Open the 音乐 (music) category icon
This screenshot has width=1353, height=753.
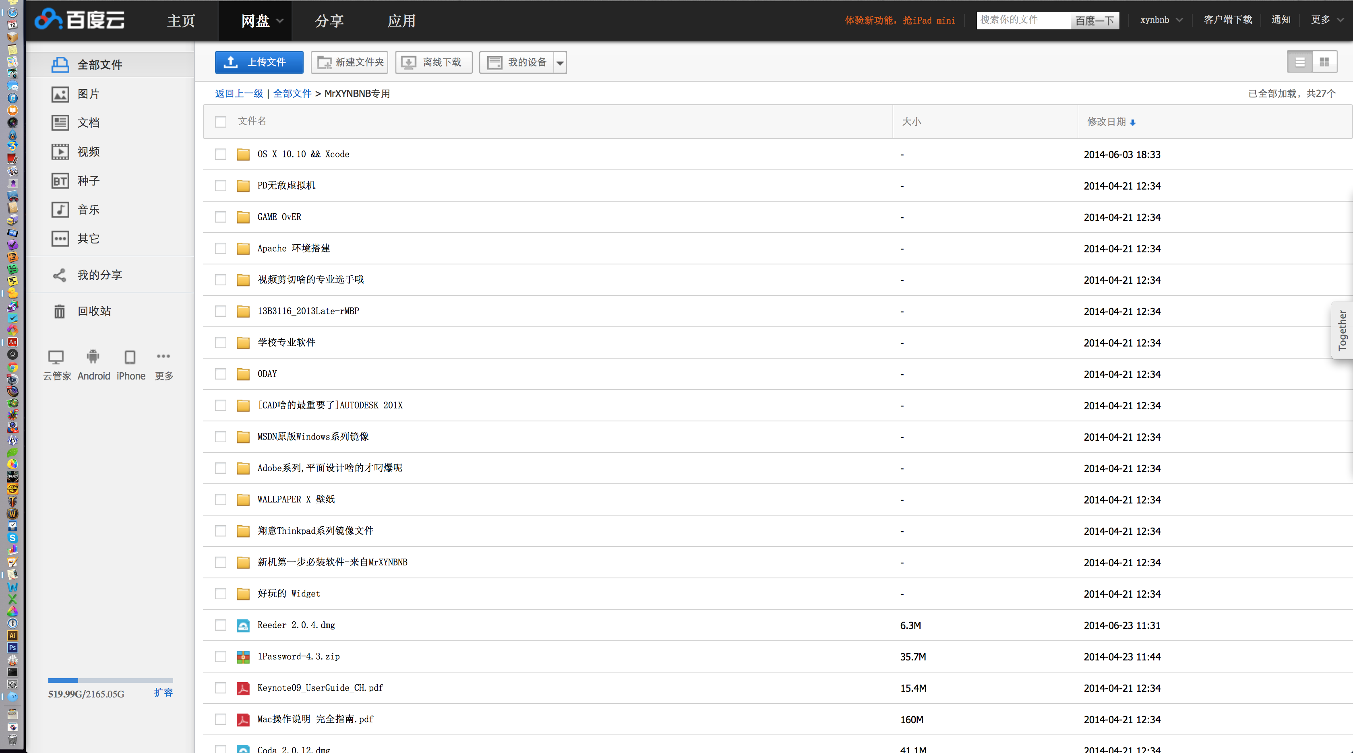point(60,210)
